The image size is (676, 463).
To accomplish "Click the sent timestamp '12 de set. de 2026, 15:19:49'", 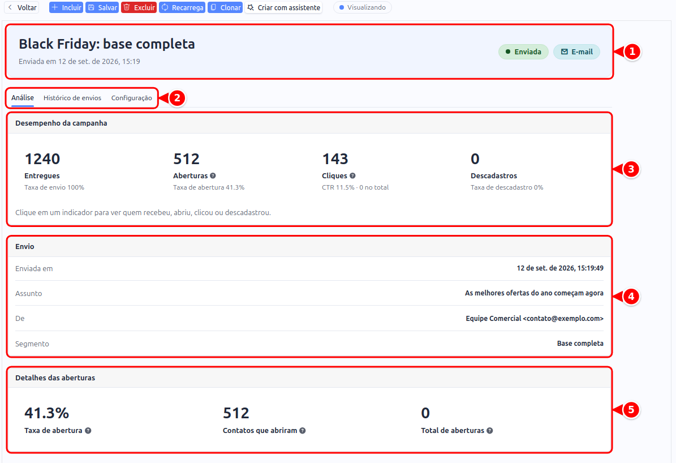I will click(560, 268).
